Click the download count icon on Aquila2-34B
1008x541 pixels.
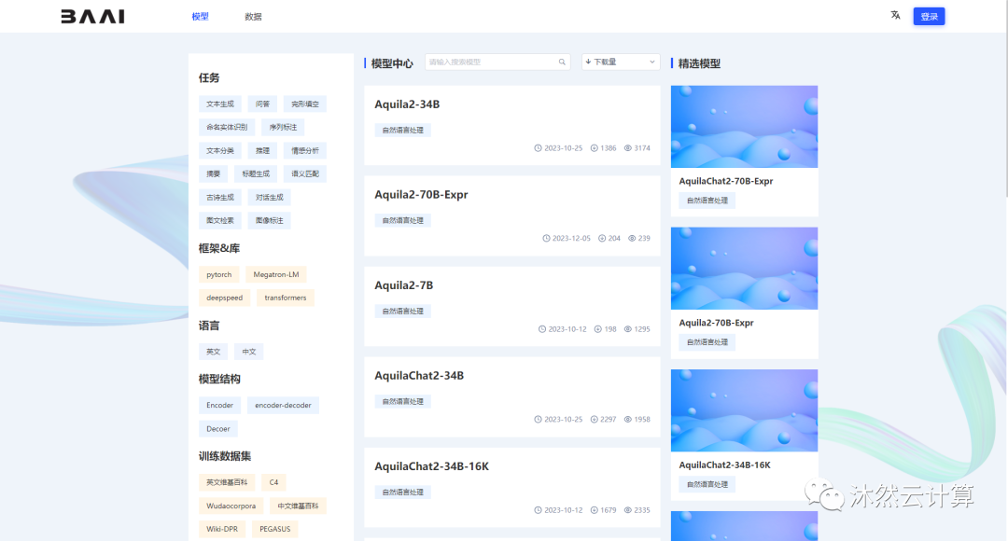594,148
